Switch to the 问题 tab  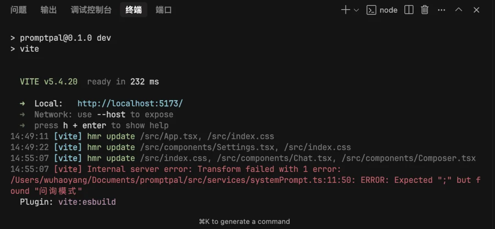[18, 10]
